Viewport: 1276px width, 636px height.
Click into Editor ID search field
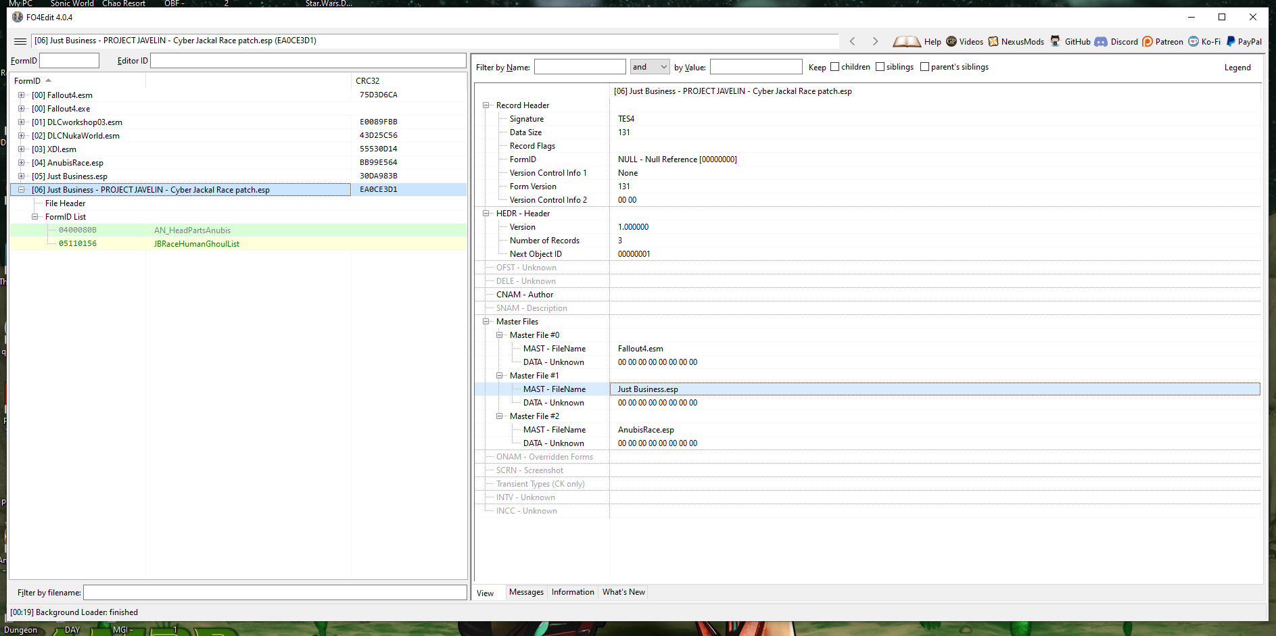click(x=308, y=61)
